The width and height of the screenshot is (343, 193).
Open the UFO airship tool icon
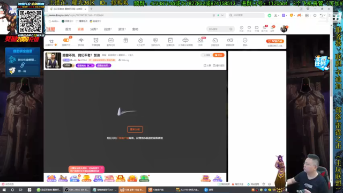point(185,40)
